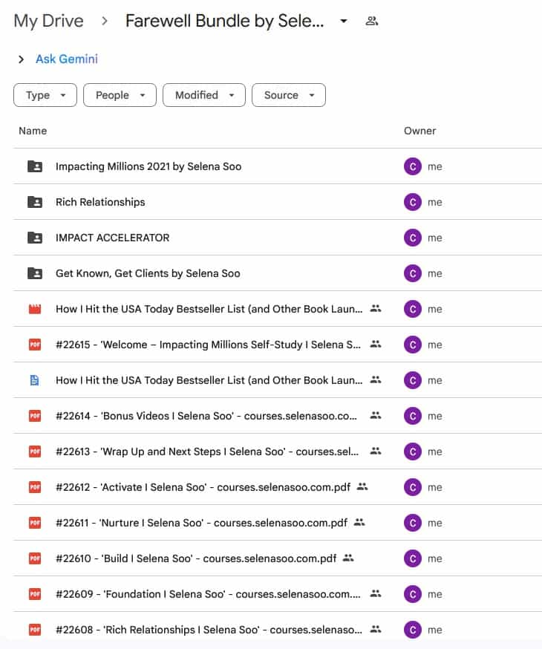The height and width of the screenshot is (649, 542).
Task: Sort by the Name column header
Action: coord(33,131)
